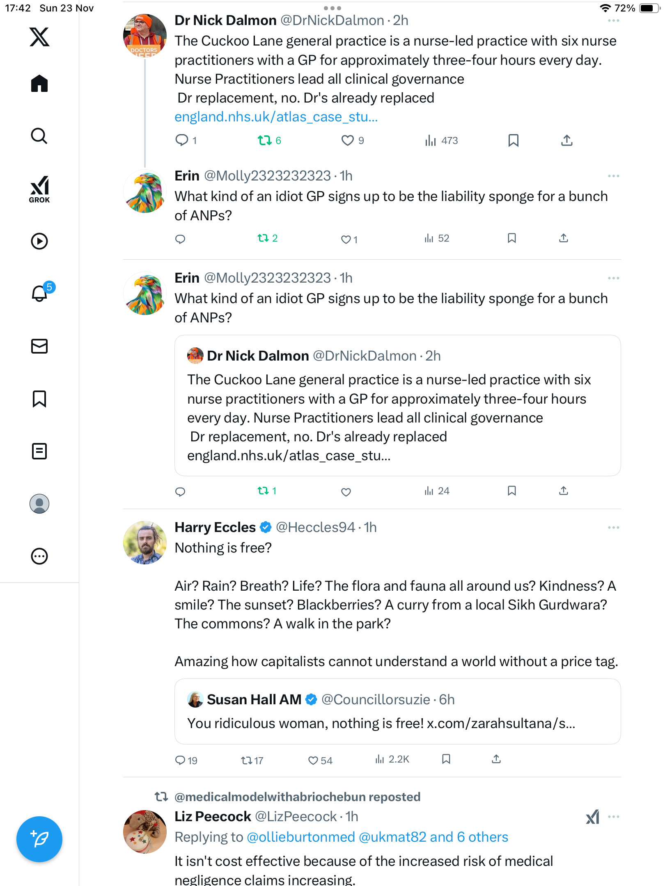Open the Bookmarks sidebar icon
The height and width of the screenshot is (886, 665).
tap(39, 399)
